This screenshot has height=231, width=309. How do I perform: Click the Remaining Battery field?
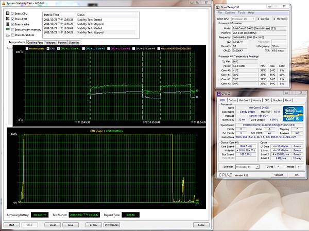[x=40, y=215]
